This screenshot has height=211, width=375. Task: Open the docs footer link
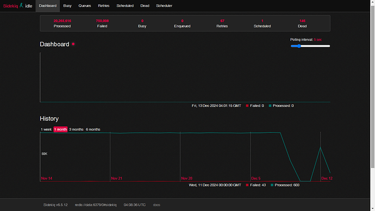tap(157, 205)
